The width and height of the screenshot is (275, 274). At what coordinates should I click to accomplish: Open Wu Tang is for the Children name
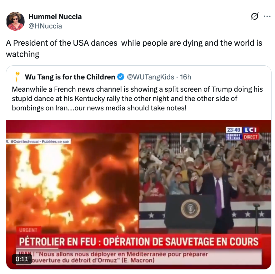tap(70, 77)
